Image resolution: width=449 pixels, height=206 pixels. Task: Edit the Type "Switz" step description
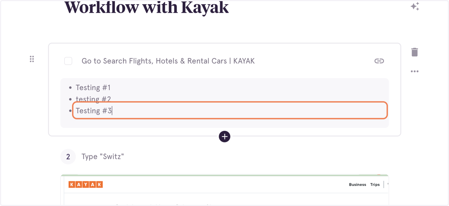(x=103, y=157)
